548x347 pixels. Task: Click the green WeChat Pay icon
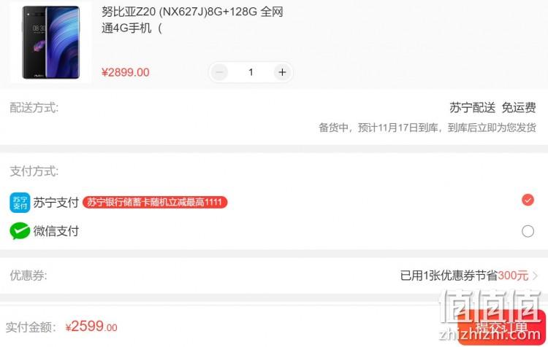click(x=20, y=231)
